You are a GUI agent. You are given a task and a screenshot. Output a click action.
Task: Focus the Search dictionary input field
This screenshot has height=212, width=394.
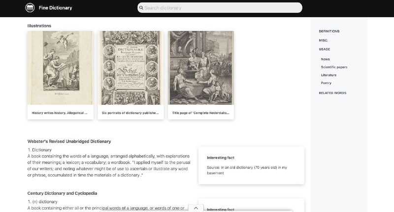tap(220, 8)
